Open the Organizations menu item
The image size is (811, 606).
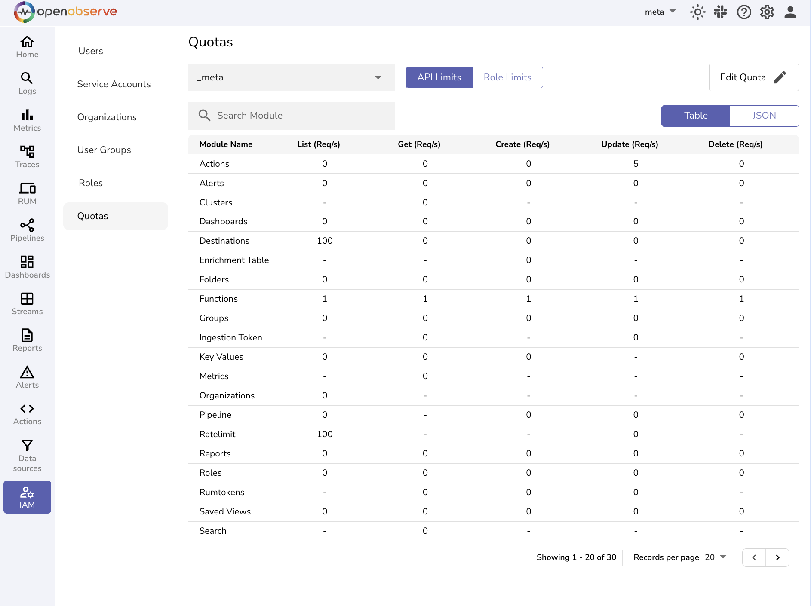coord(116,117)
